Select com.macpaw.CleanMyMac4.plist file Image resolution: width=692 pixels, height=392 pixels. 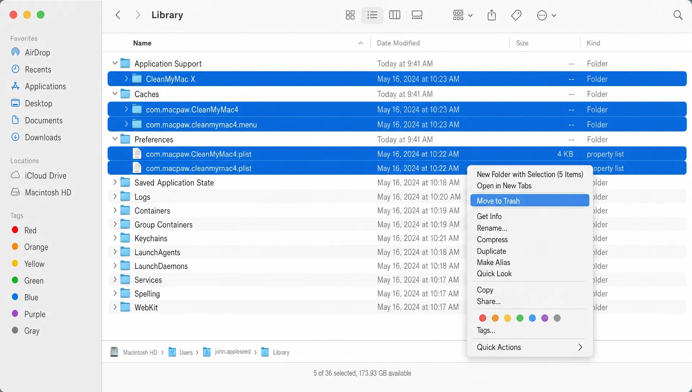click(x=397, y=154)
